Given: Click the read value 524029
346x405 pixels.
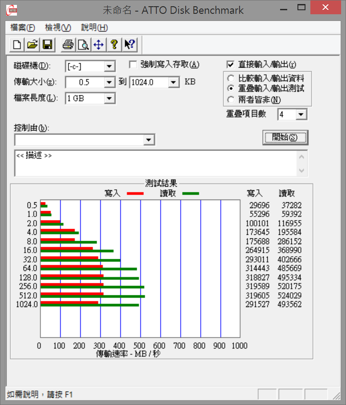Looking at the screenshot, I should pos(289,295).
